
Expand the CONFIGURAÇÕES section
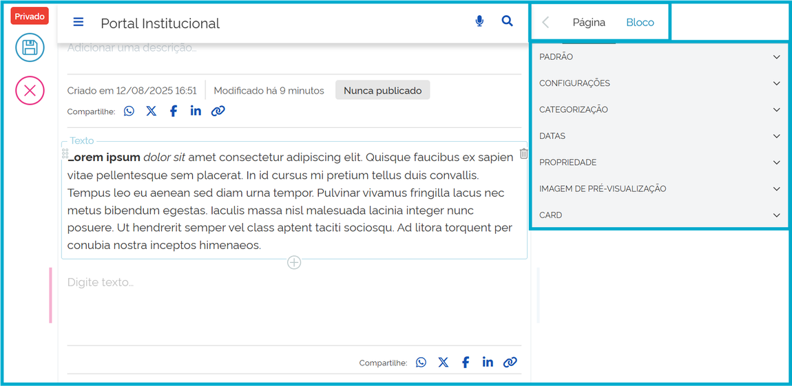[x=660, y=83]
